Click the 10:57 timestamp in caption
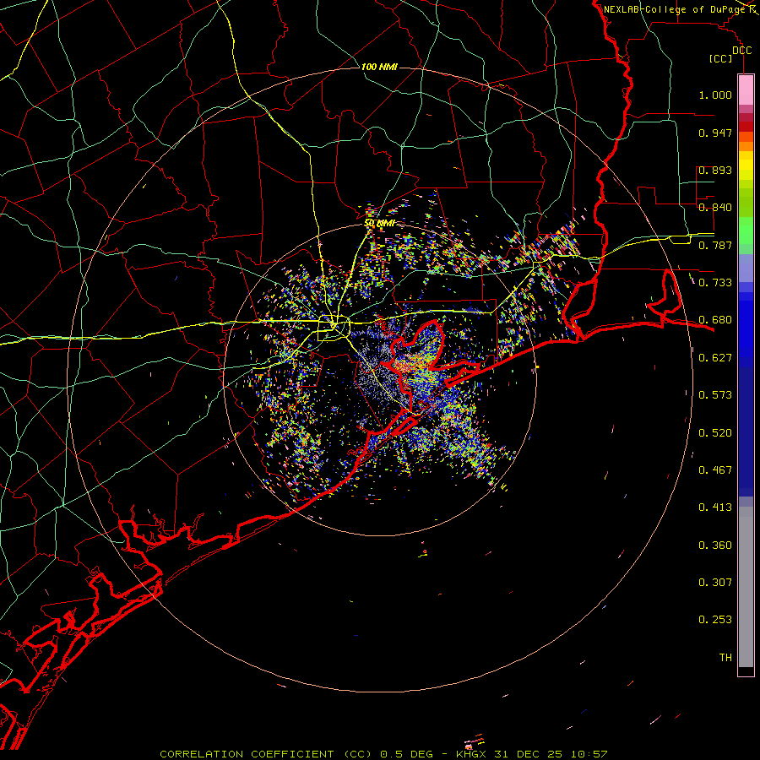 (x=589, y=754)
